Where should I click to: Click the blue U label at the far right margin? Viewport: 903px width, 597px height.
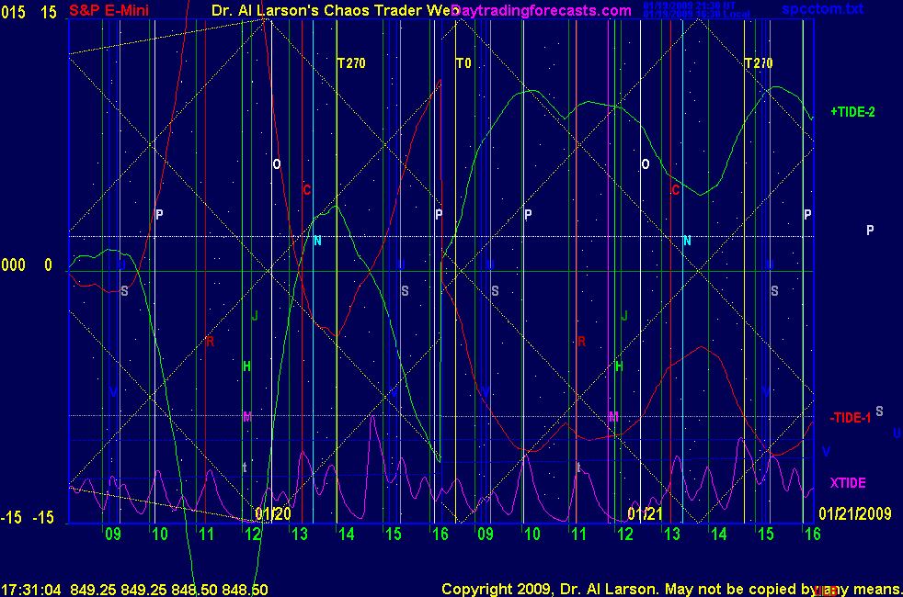[897, 434]
